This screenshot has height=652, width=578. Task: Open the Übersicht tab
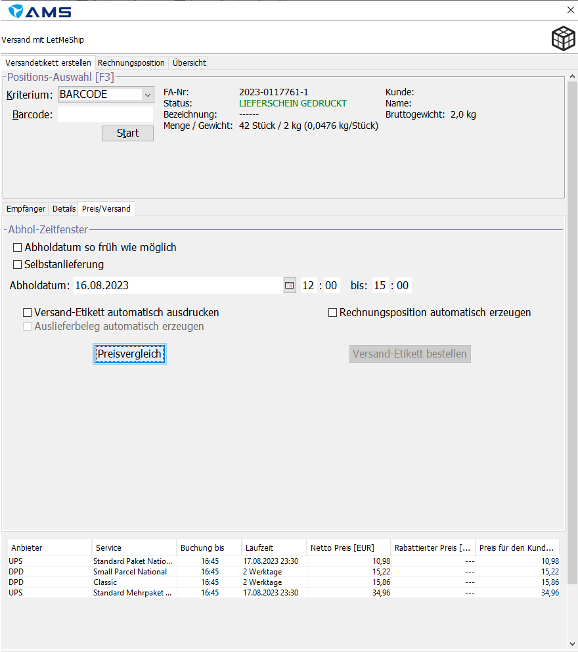click(189, 63)
